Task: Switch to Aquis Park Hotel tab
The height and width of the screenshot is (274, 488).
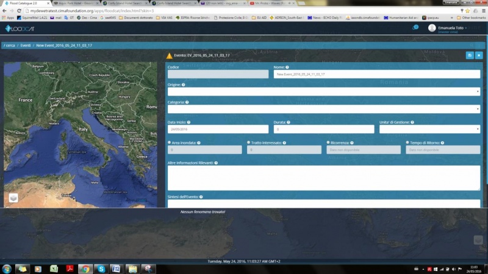Action: (x=76, y=3)
